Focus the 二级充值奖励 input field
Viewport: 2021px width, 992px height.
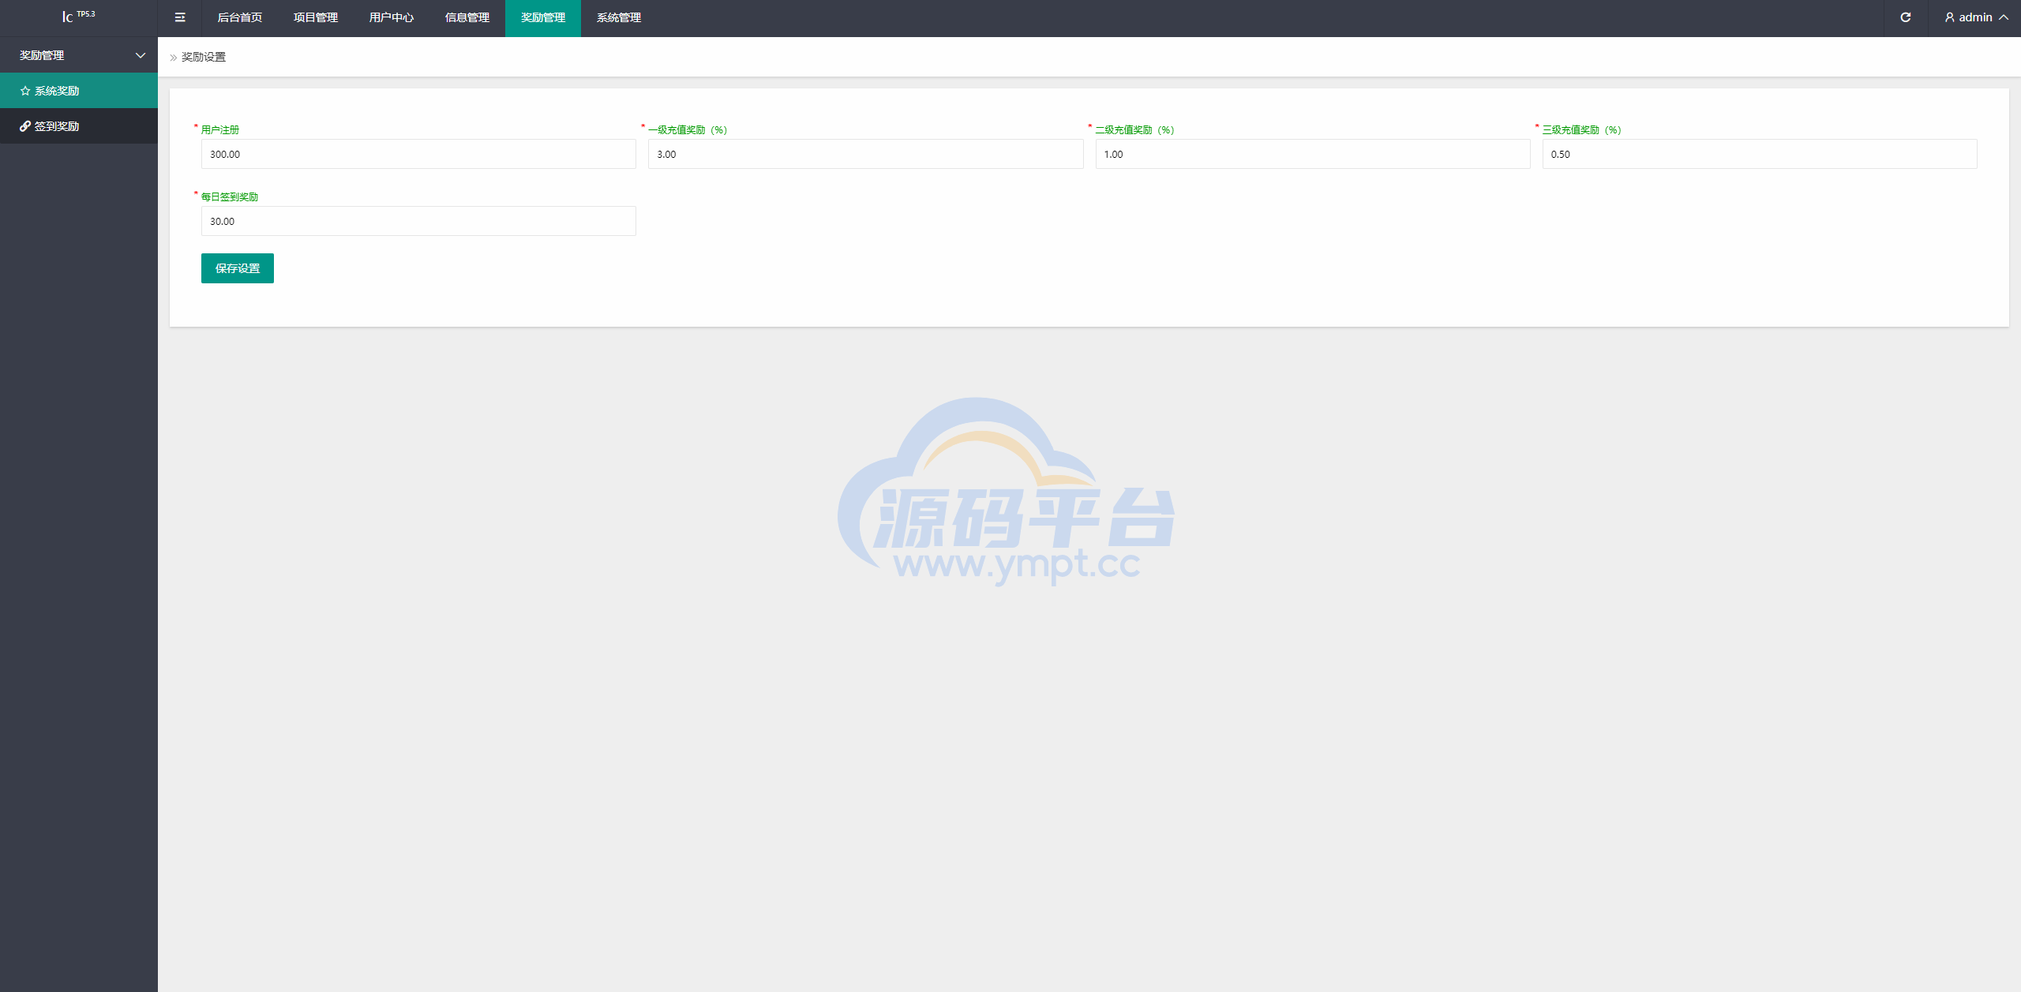tap(1313, 154)
